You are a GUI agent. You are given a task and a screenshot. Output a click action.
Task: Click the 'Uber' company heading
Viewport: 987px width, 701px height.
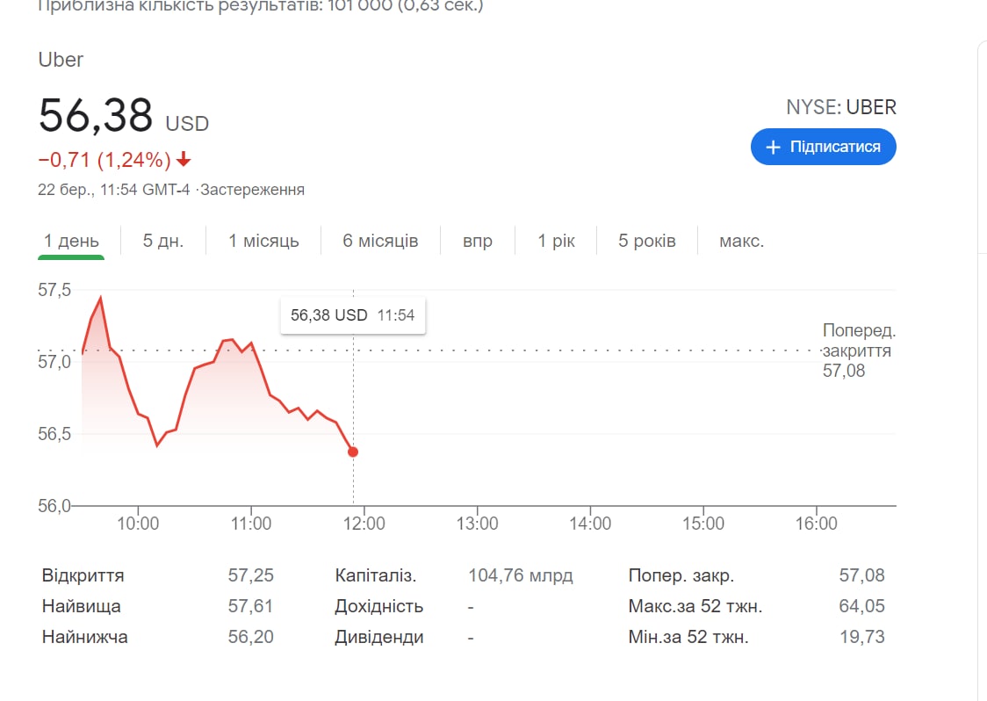tap(61, 59)
